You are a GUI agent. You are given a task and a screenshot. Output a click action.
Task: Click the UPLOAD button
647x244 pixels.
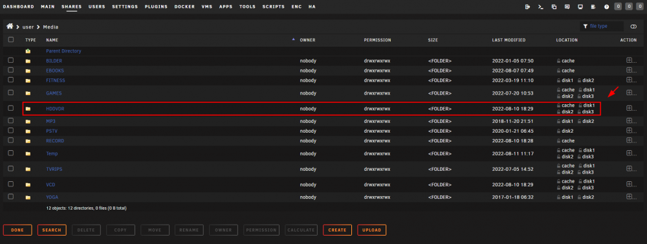372,230
